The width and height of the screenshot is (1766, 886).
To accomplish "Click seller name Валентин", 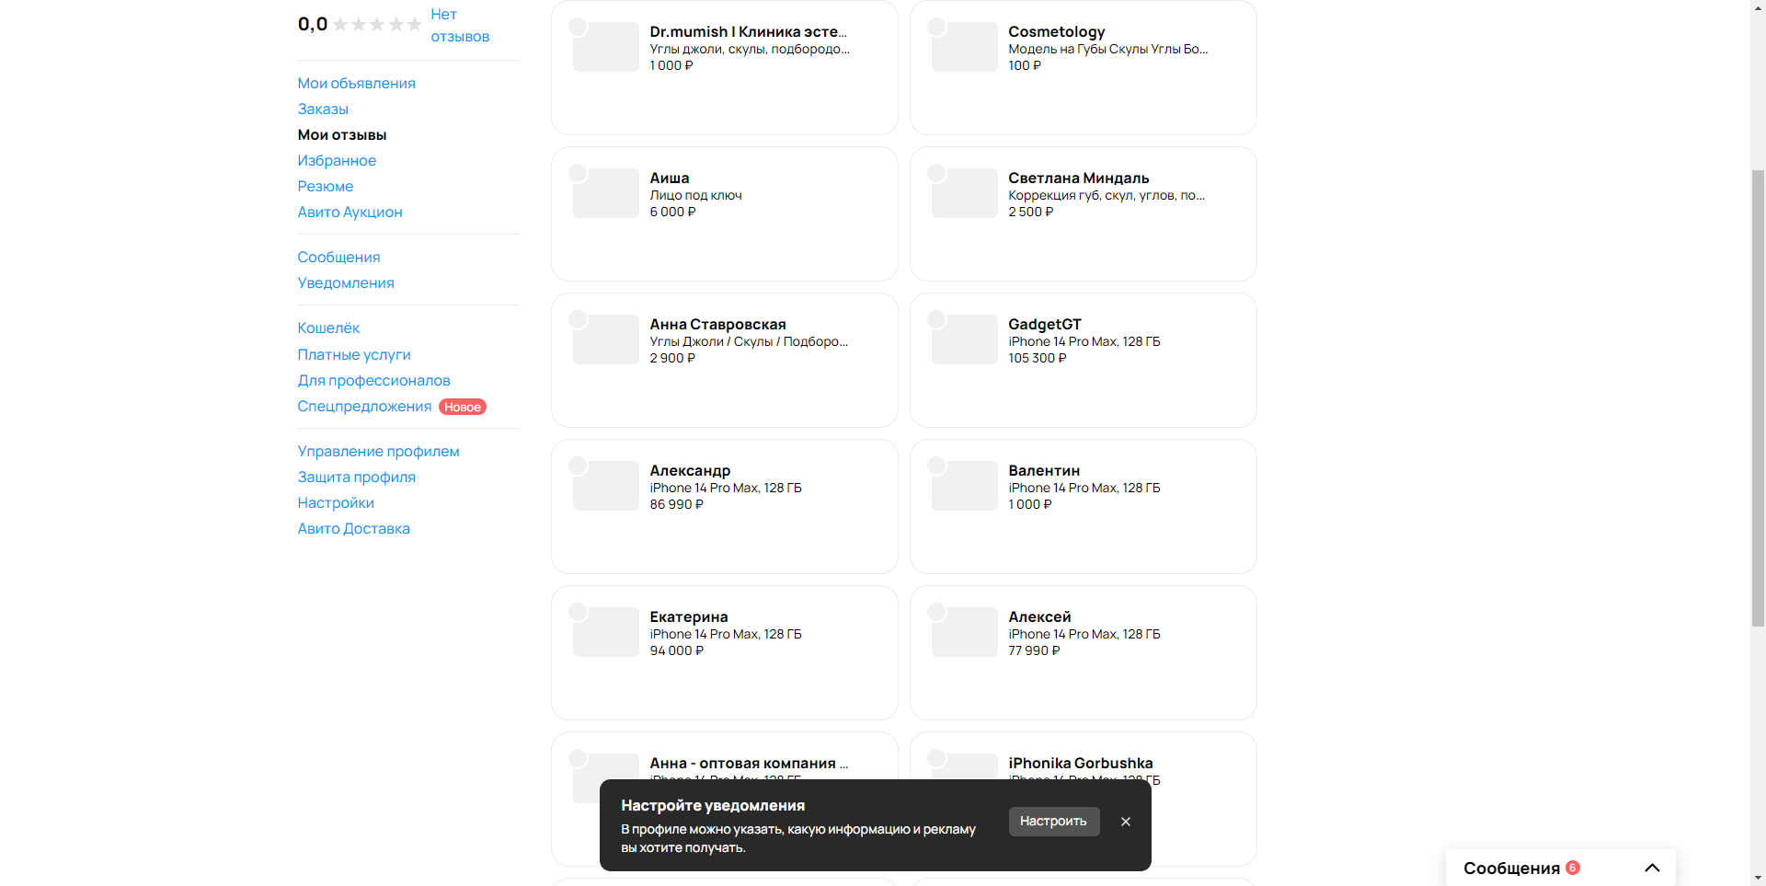I will 1043,470.
